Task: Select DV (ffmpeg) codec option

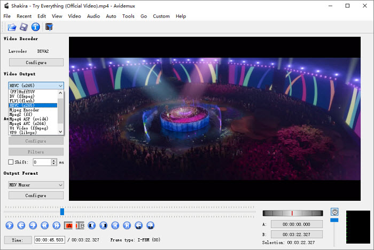Action: (x=33, y=96)
